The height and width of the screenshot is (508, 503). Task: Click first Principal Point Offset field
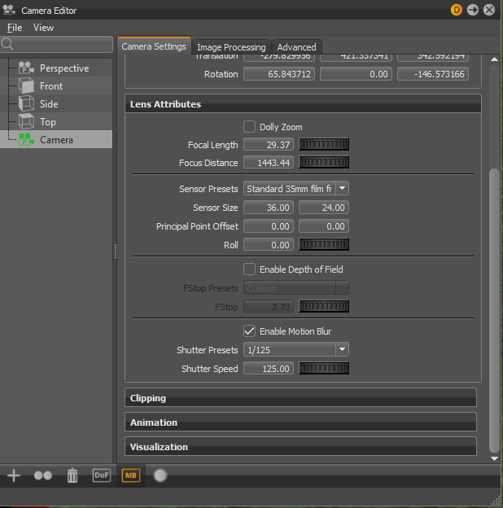(269, 226)
